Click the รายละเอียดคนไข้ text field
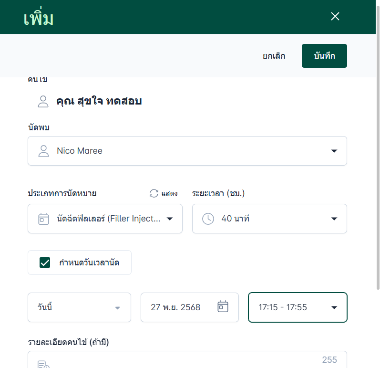Viewport: 380px width, 368px height. 187,361
